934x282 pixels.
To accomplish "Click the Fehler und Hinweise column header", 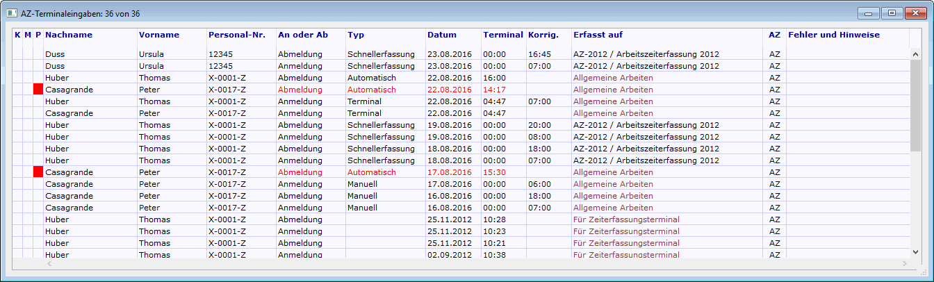I will pos(833,35).
